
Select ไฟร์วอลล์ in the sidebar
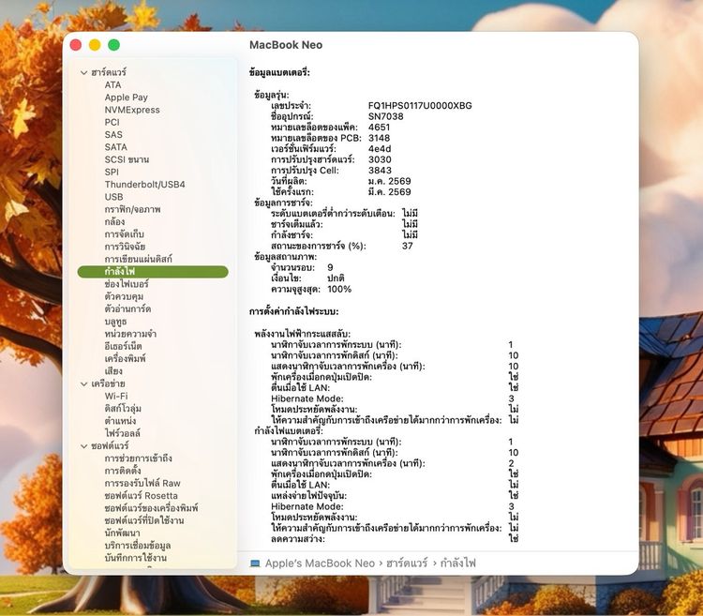(123, 433)
